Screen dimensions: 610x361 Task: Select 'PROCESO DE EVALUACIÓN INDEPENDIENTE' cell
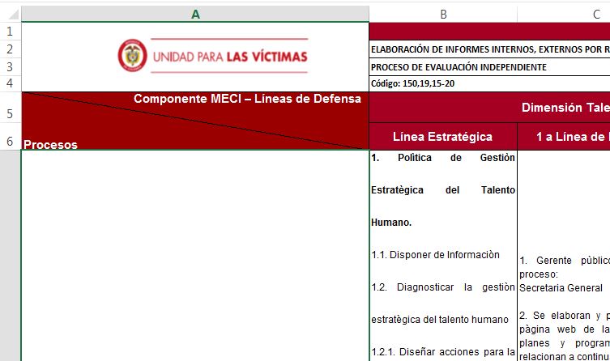pyautogui.click(x=490, y=67)
